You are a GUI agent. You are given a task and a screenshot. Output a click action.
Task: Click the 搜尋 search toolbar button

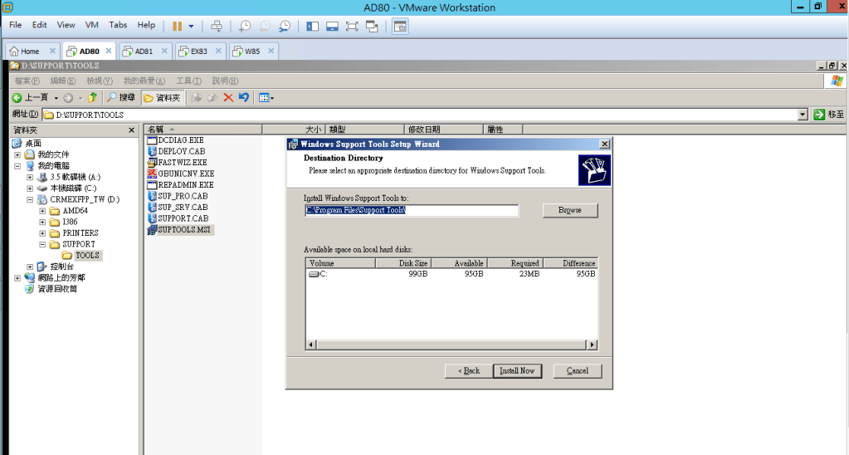coord(121,97)
